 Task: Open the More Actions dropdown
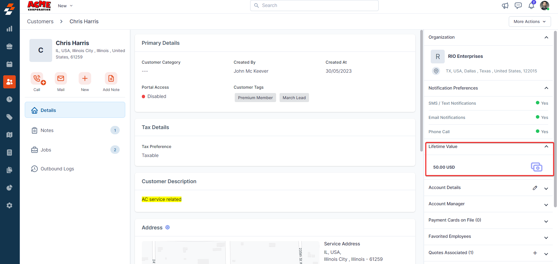coord(529,22)
